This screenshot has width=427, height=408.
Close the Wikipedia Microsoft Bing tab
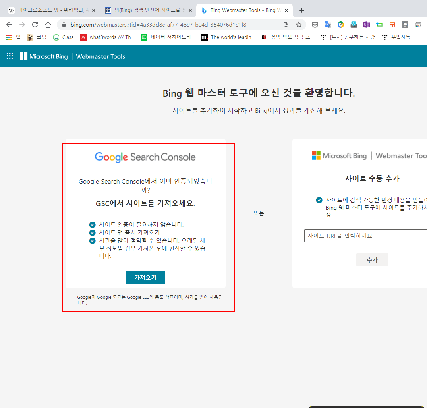94,10
